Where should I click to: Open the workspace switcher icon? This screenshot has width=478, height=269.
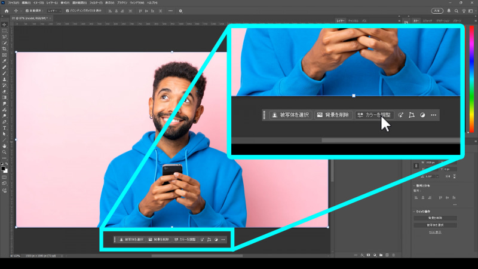(x=471, y=11)
